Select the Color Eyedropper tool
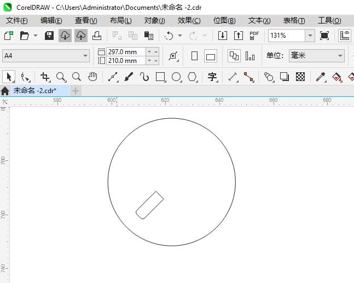The width and height of the screenshot is (354, 283). [321, 77]
